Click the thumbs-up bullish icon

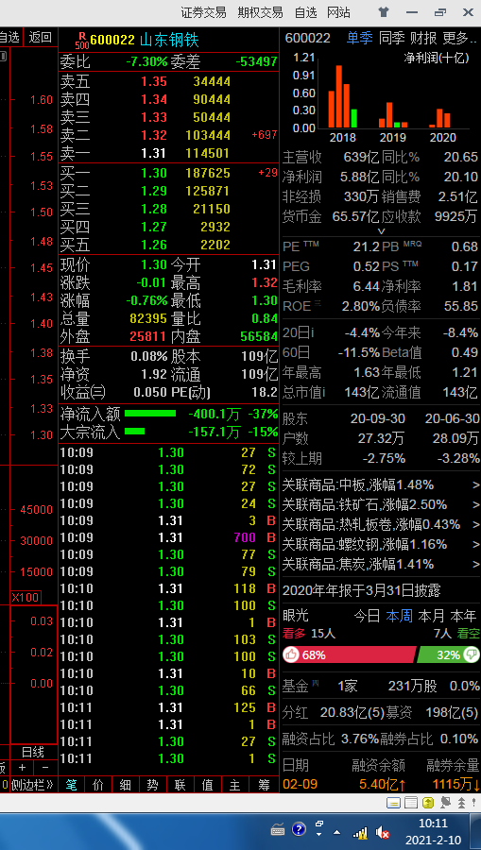coord(291,654)
